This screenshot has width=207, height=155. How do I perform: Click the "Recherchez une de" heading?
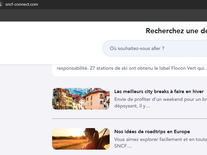(x=176, y=31)
